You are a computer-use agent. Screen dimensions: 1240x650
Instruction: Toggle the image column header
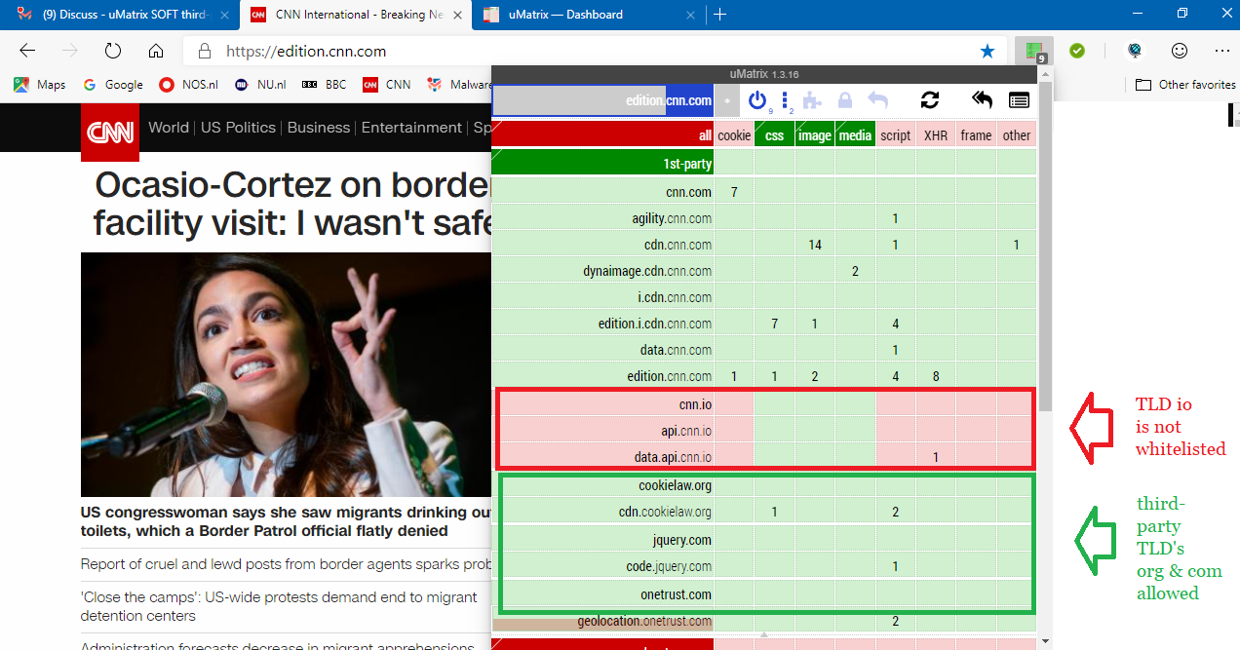pyautogui.click(x=814, y=135)
